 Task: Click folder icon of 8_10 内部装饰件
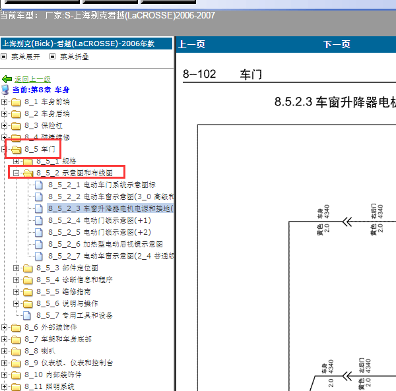16,375
